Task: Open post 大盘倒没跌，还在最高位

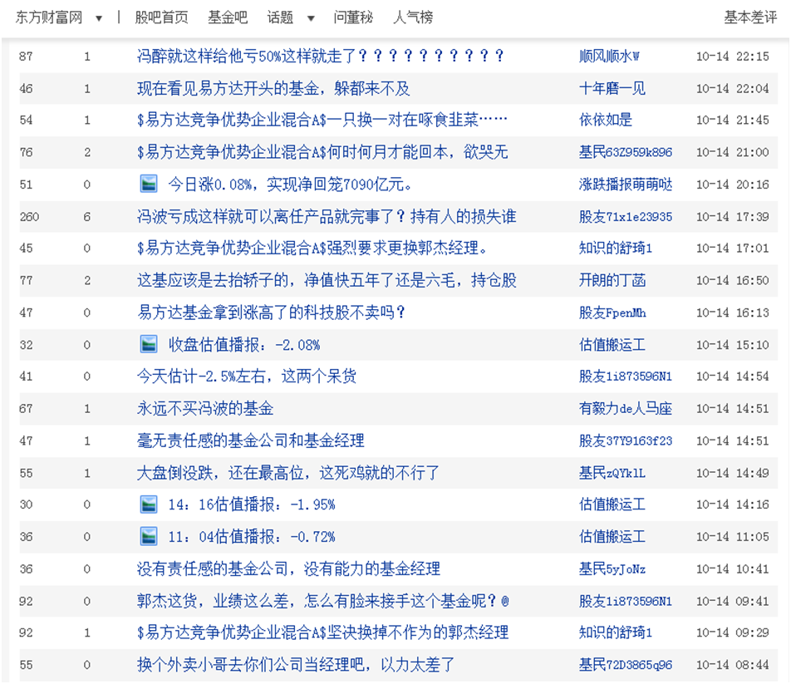Action: pos(288,473)
